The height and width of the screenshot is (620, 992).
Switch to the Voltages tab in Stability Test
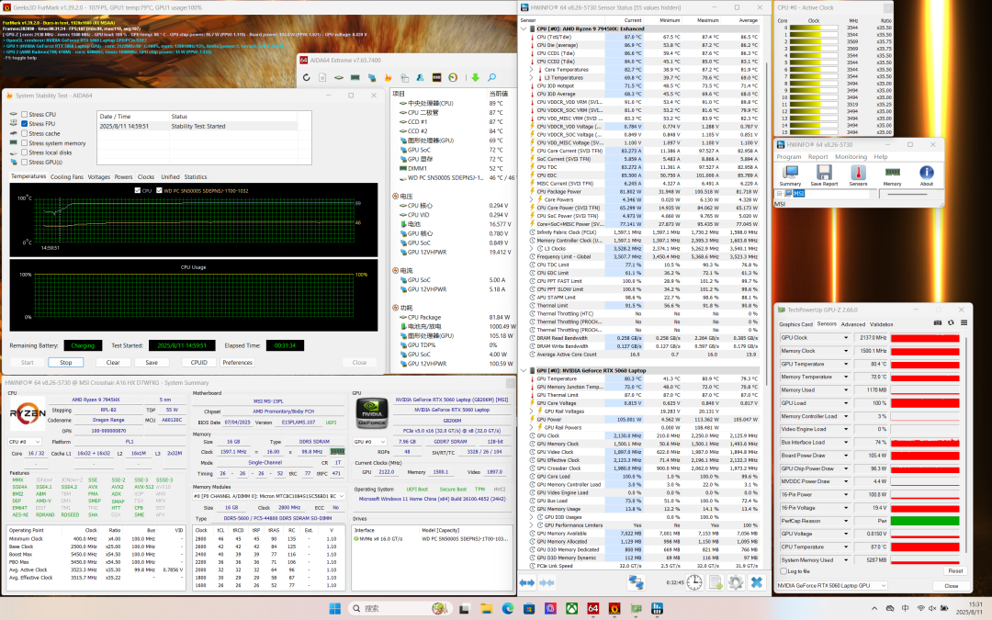click(98, 177)
